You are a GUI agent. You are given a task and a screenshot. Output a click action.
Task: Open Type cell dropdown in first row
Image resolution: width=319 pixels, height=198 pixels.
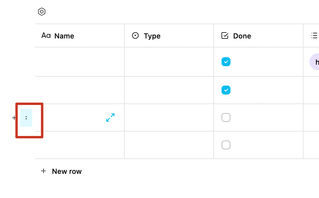(x=169, y=62)
